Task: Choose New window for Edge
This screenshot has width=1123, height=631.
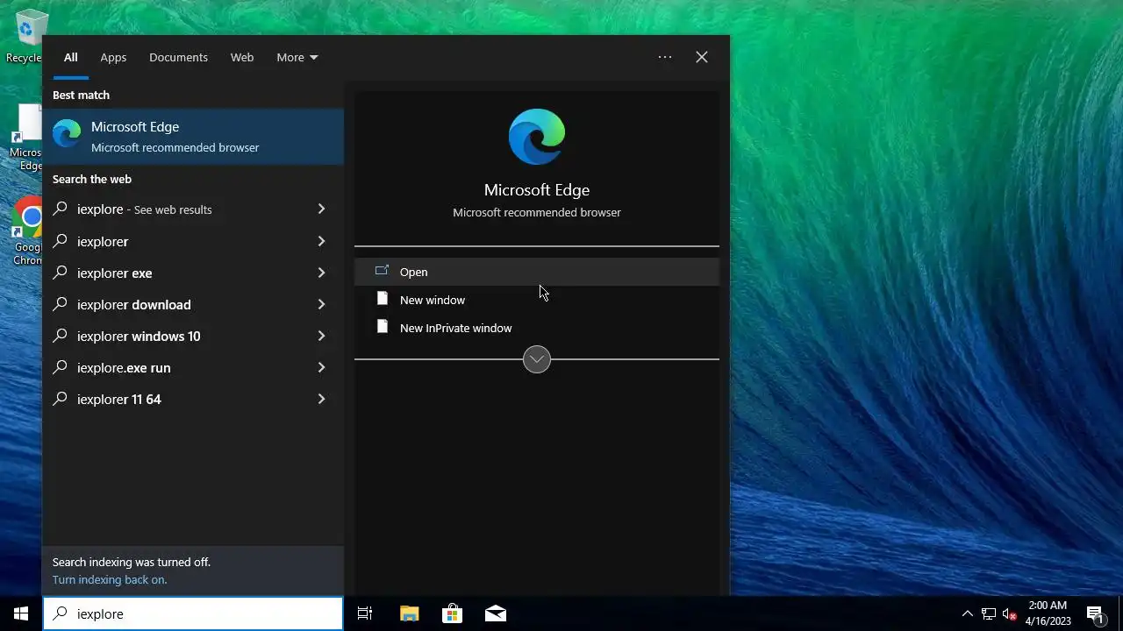Action: 537,300
